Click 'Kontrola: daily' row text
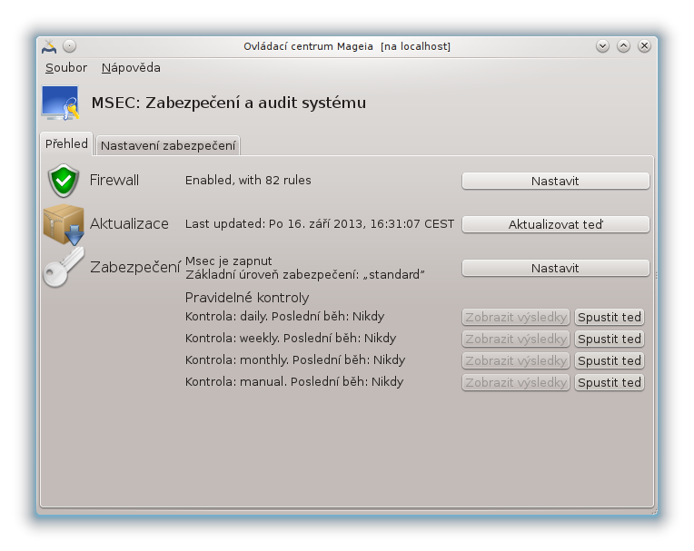The height and width of the screenshot is (551, 694). point(284,317)
